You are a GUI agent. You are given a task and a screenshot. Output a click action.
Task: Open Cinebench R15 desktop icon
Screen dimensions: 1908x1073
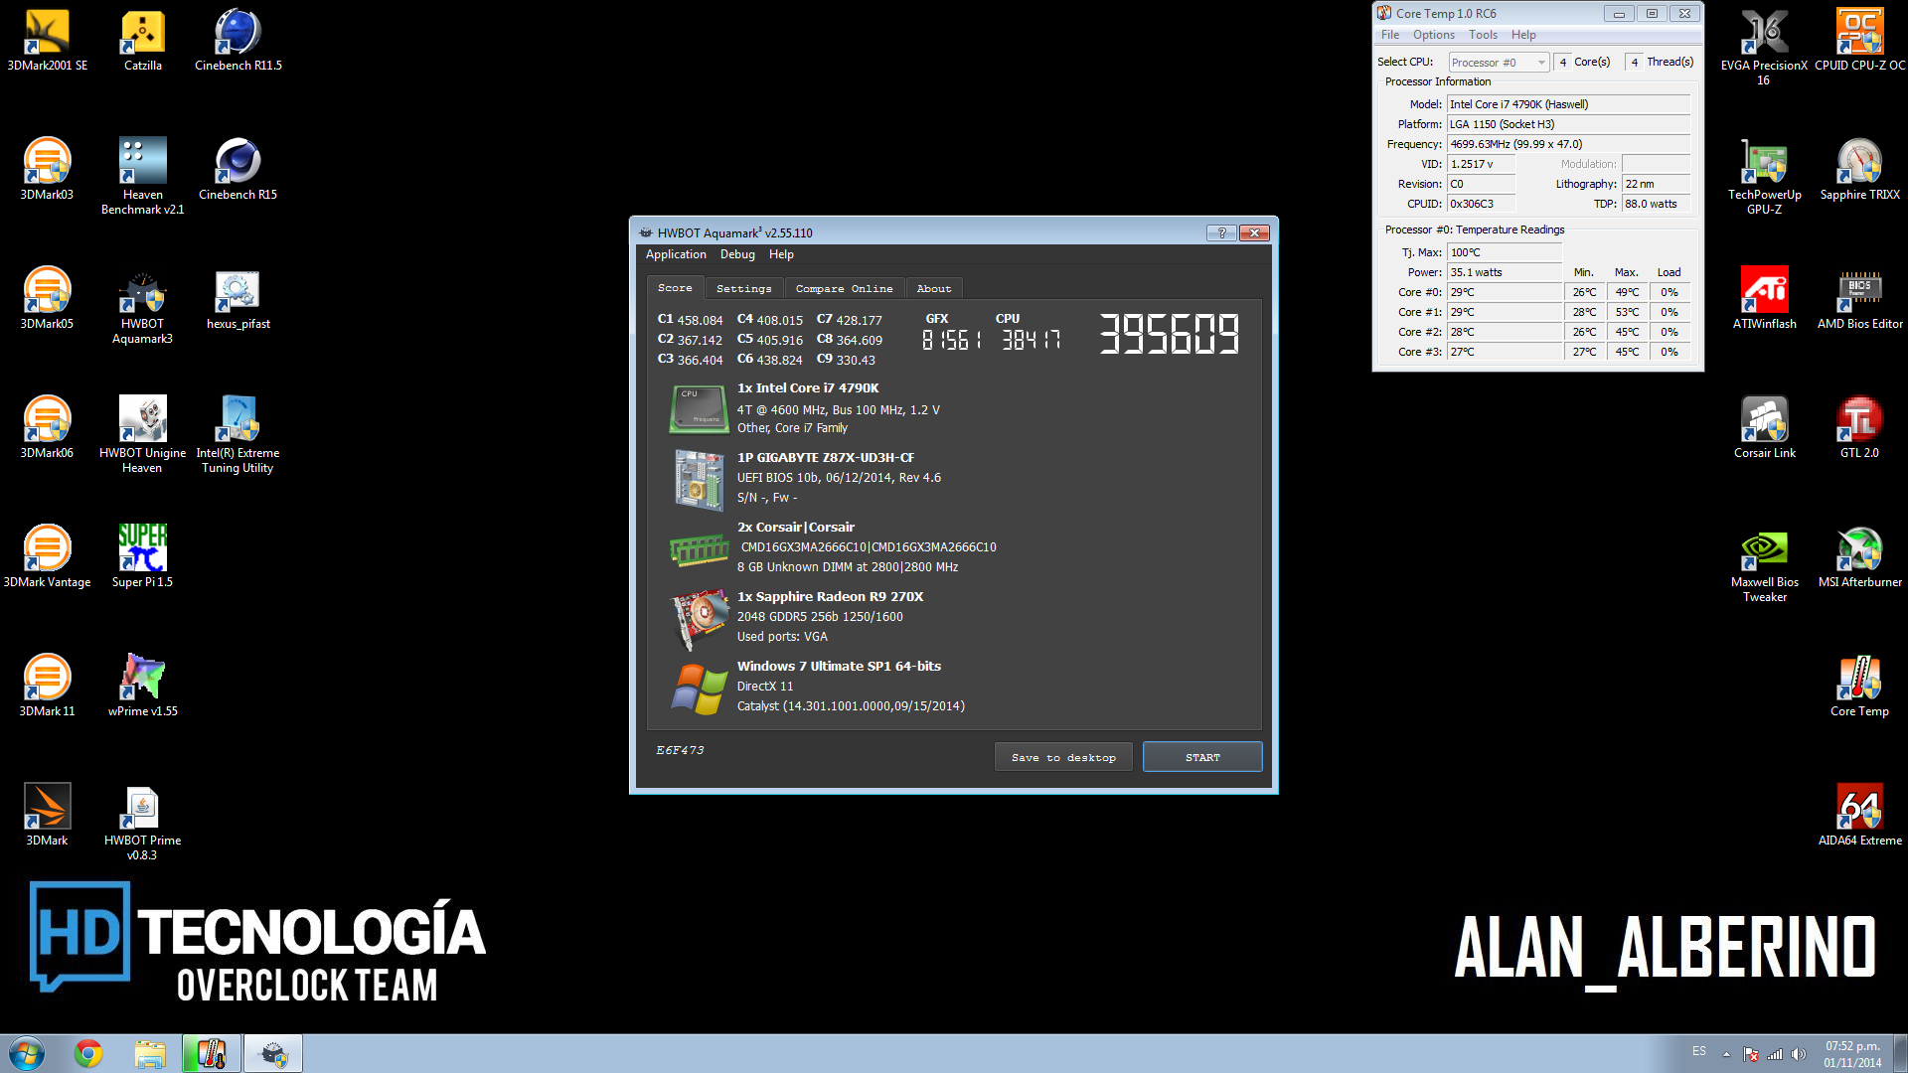click(238, 169)
